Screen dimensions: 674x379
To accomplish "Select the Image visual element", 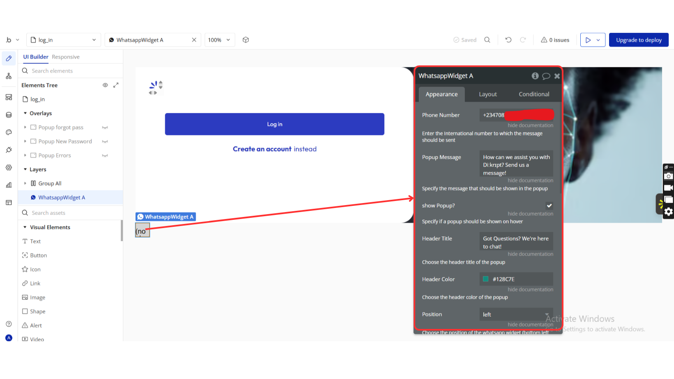I will point(34,297).
